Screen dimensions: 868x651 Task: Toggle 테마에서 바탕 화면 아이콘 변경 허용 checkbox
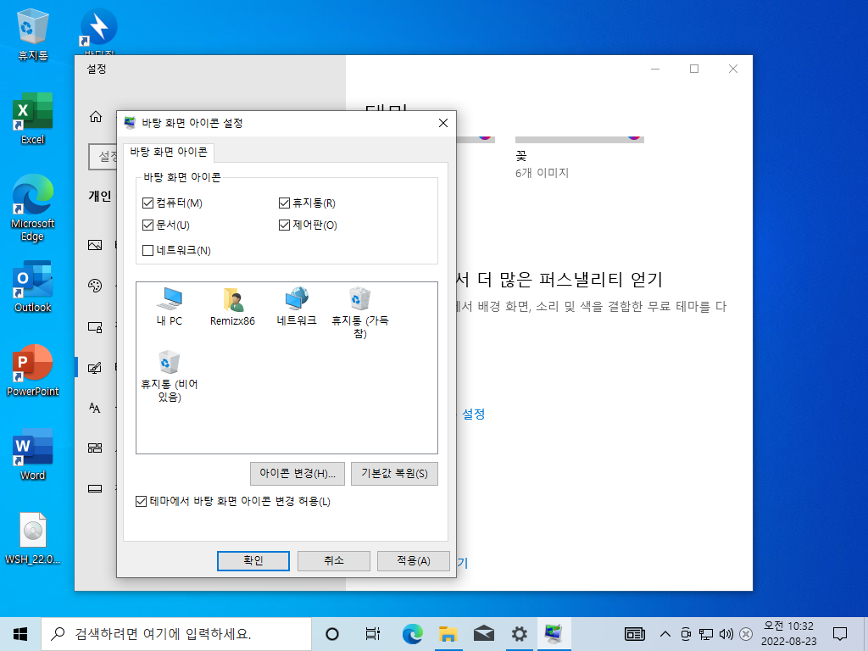142,502
